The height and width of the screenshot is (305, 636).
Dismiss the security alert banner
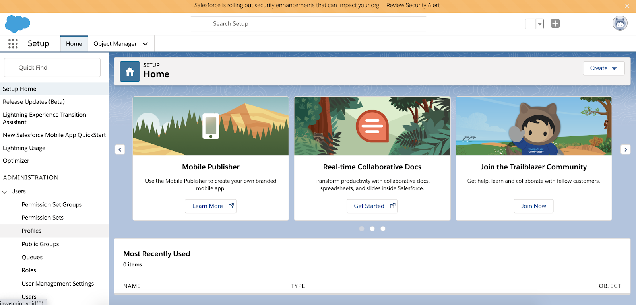[627, 6]
